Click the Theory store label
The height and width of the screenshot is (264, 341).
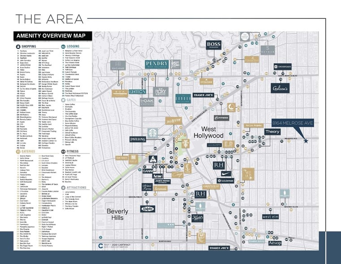coord(272,132)
